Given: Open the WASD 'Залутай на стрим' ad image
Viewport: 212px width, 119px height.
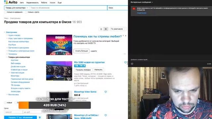Looking at the screenshot, I should 59,45.
